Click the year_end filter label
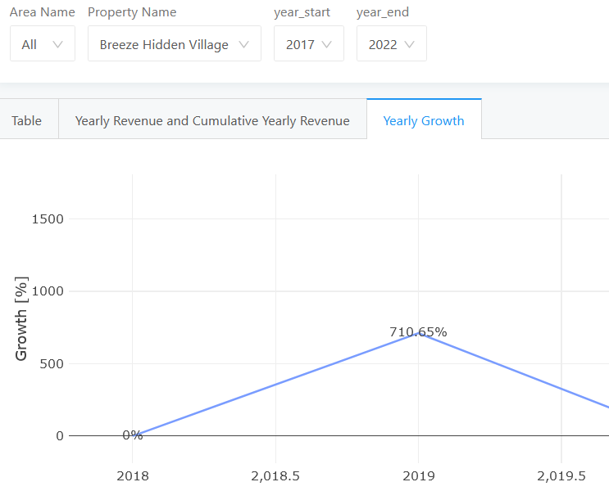The height and width of the screenshot is (500, 609). point(383,12)
